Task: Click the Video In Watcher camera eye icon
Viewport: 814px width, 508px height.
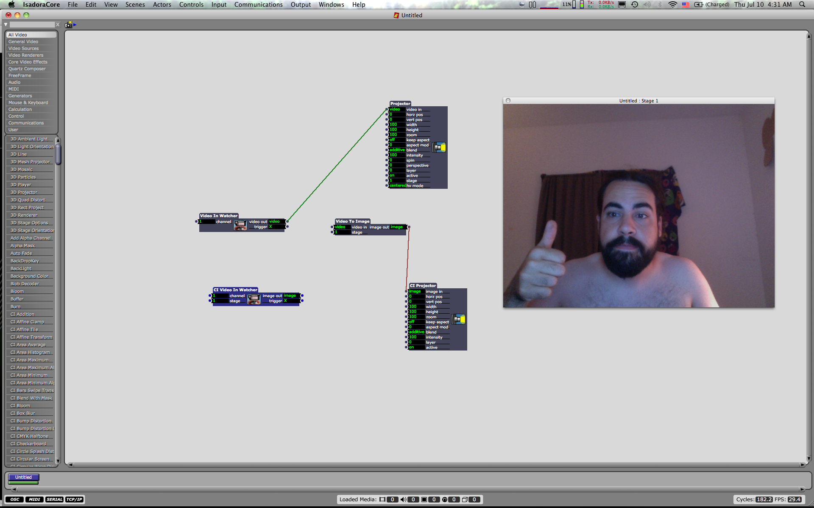Action: [x=240, y=225]
